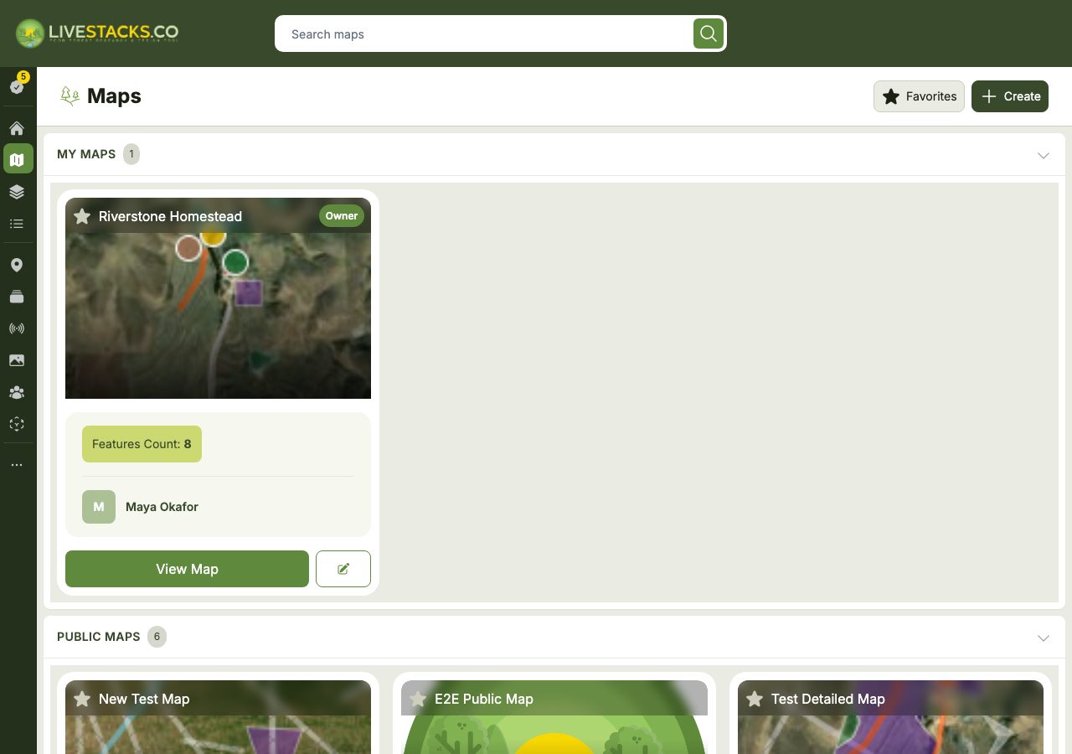
Task: Click the Maps page title
Action: (x=114, y=96)
